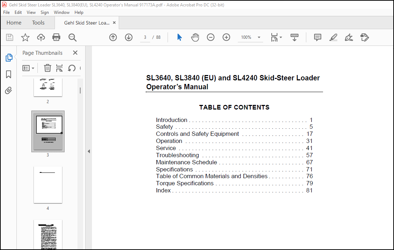Viewport: 394px width, 250px height.
Task: Open Attachments paperclip icon in sidebar
Action: (x=9, y=90)
